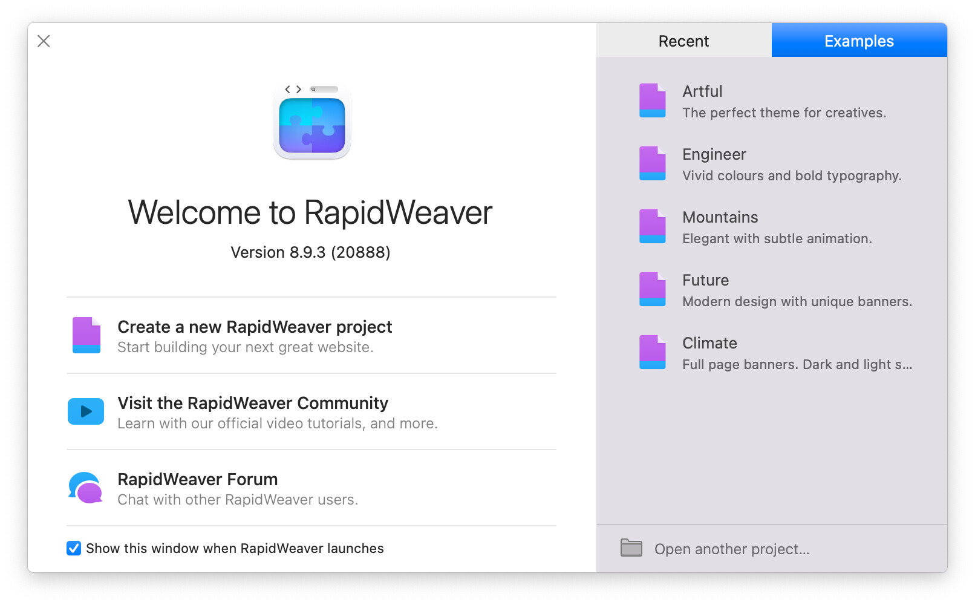
Task: Click the RapidWeaver puzzle app icon
Action: (x=312, y=122)
